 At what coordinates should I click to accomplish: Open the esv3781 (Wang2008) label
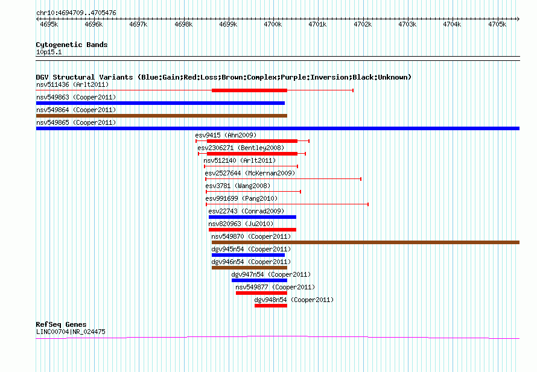[x=238, y=186]
